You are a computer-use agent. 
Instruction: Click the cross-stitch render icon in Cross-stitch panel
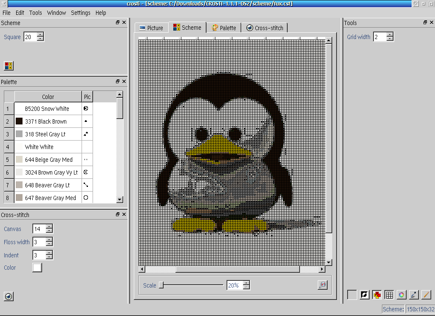point(8,296)
